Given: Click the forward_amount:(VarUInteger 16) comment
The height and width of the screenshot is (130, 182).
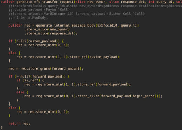Looking at the screenshot, I should (x=77, y=14).
